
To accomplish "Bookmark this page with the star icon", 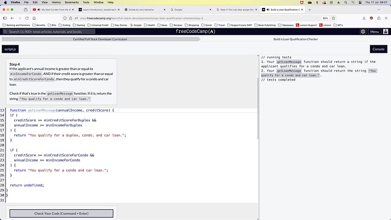I will 333,18.
